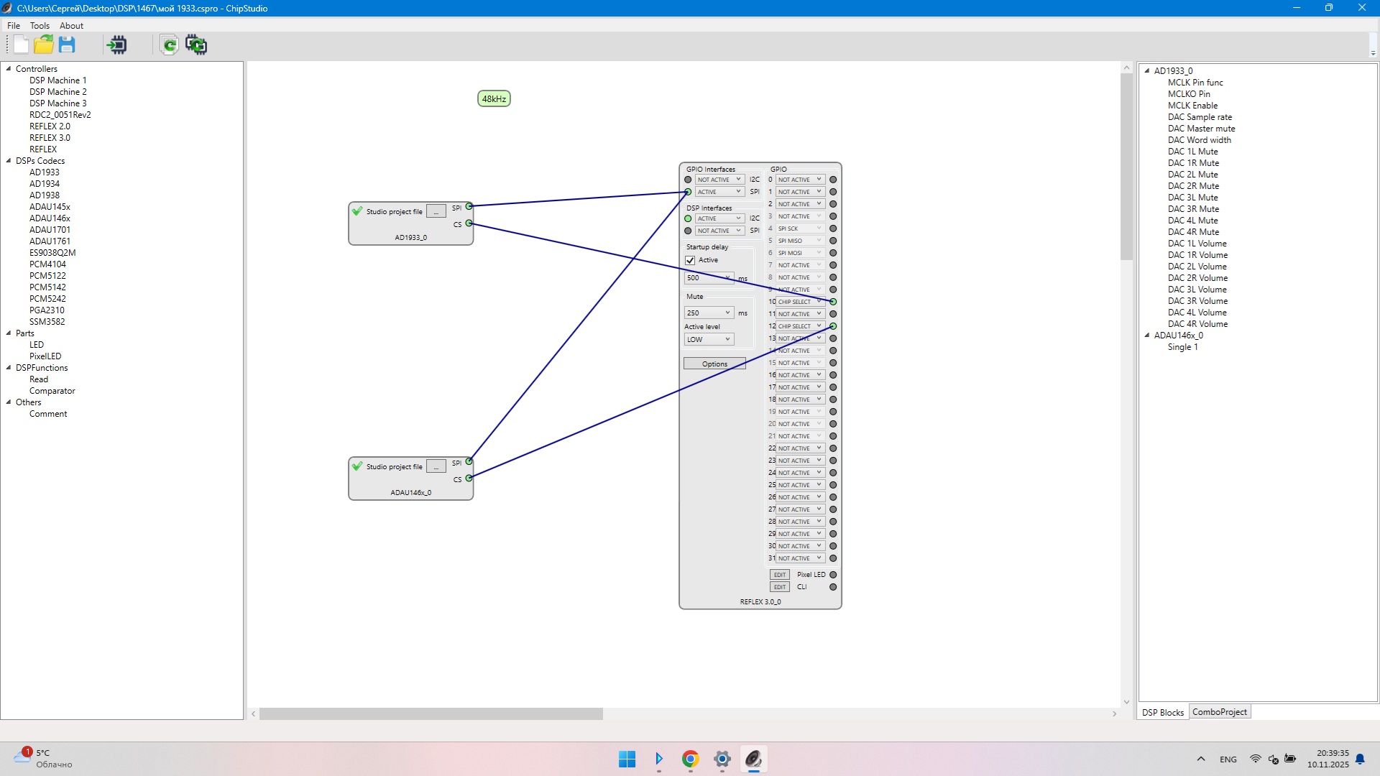Viewport: 1380px width, 776px height.
Task: Click the Options button in REFLEX block
Action: (x=714, y=364)
